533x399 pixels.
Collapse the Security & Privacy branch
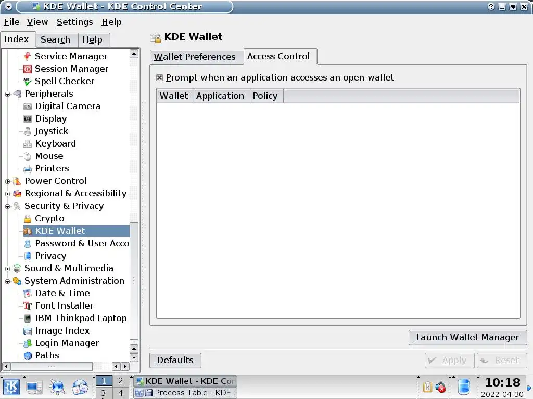pyautogui.click(x=7, y=206)
